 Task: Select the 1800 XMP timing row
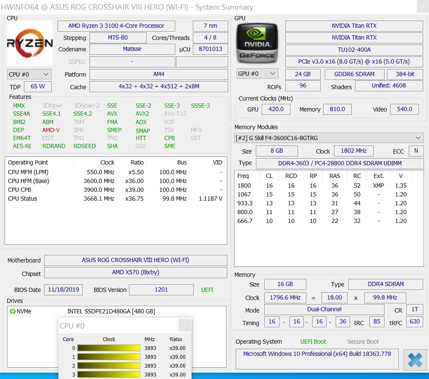pos(329,186)
